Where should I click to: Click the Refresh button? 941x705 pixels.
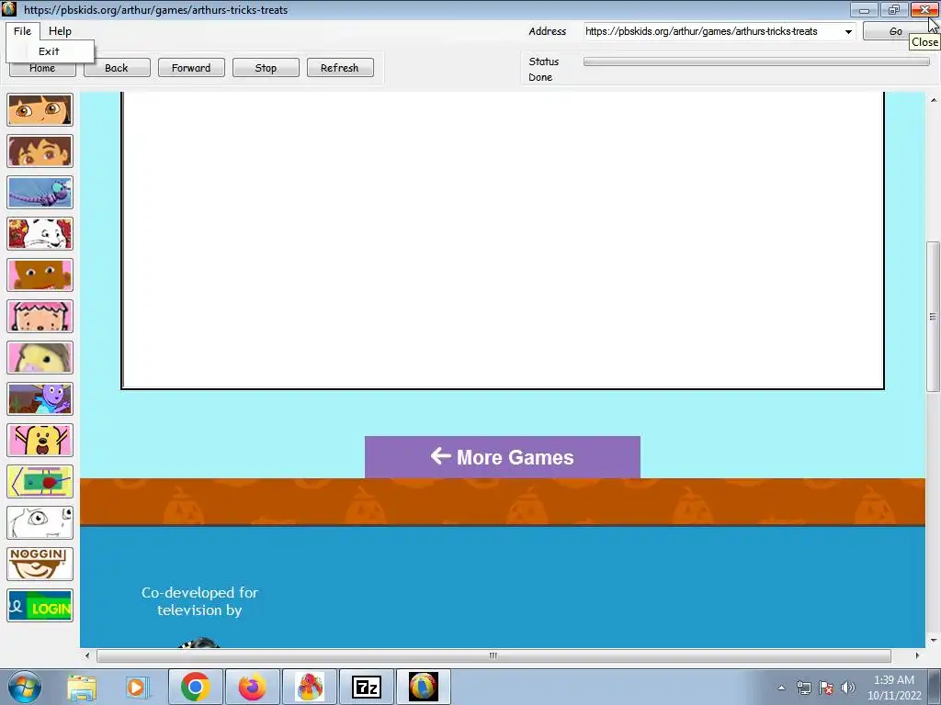coord(340,68)
